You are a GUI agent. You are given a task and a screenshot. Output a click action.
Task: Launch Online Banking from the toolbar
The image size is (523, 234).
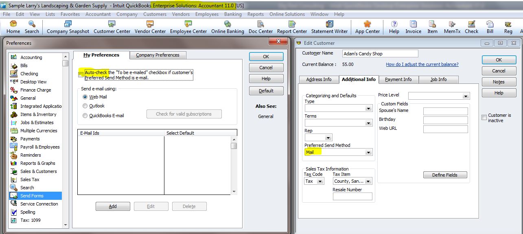(228, 27)
